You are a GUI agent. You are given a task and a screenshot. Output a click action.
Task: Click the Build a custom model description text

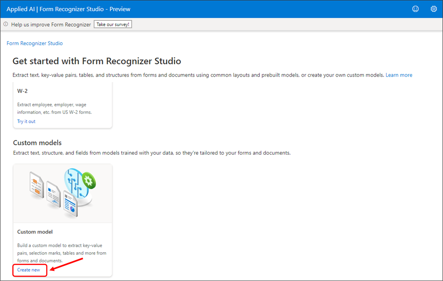point(62,253)
